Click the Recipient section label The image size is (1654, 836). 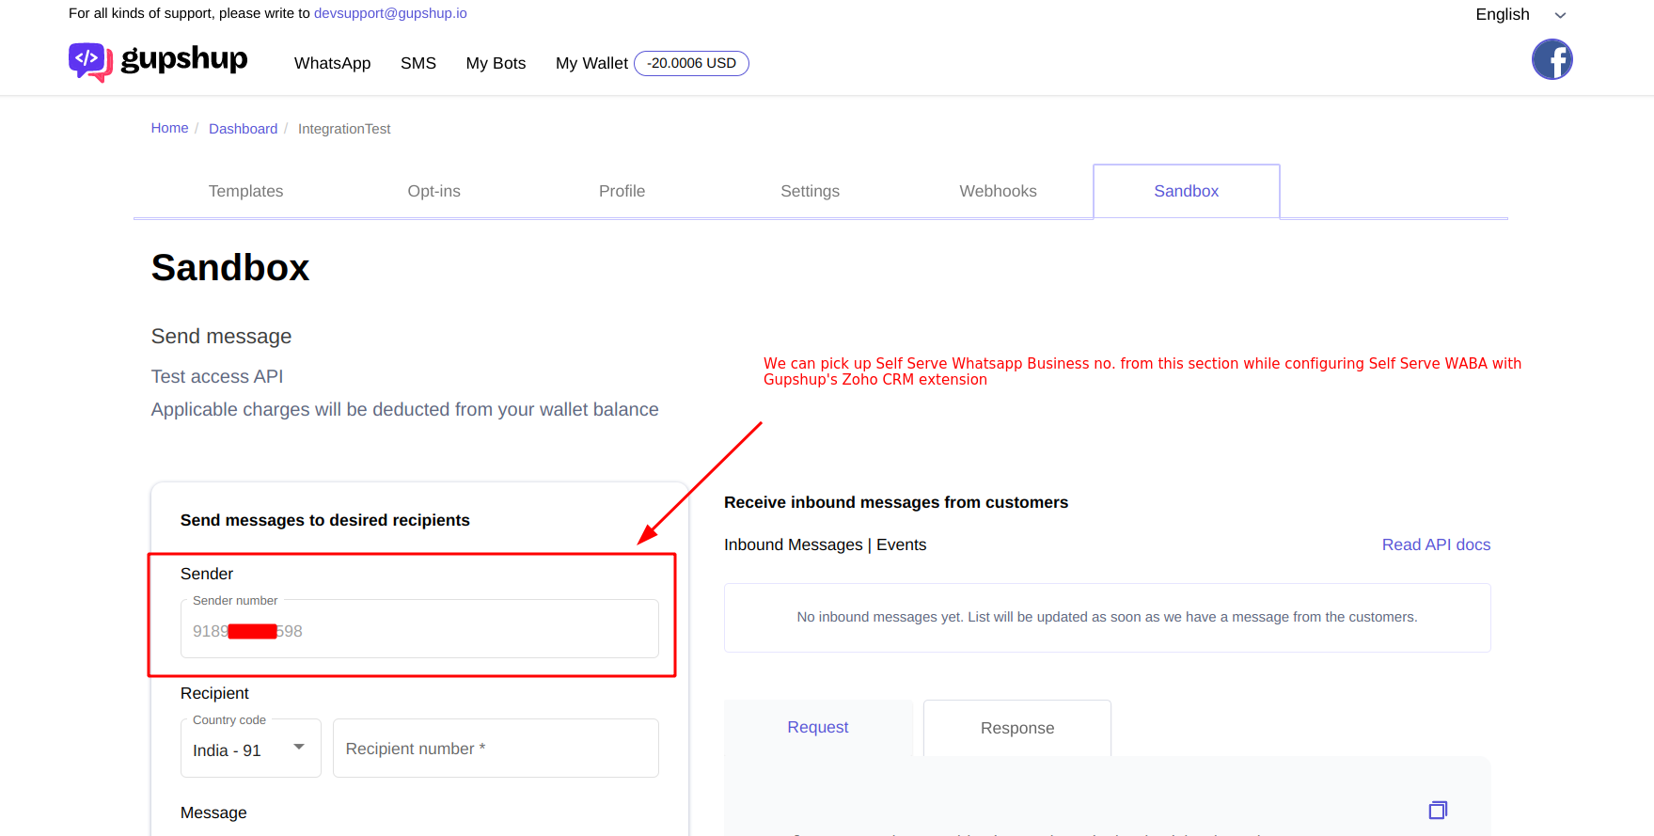pyautogui.click(x=214, y=693)
